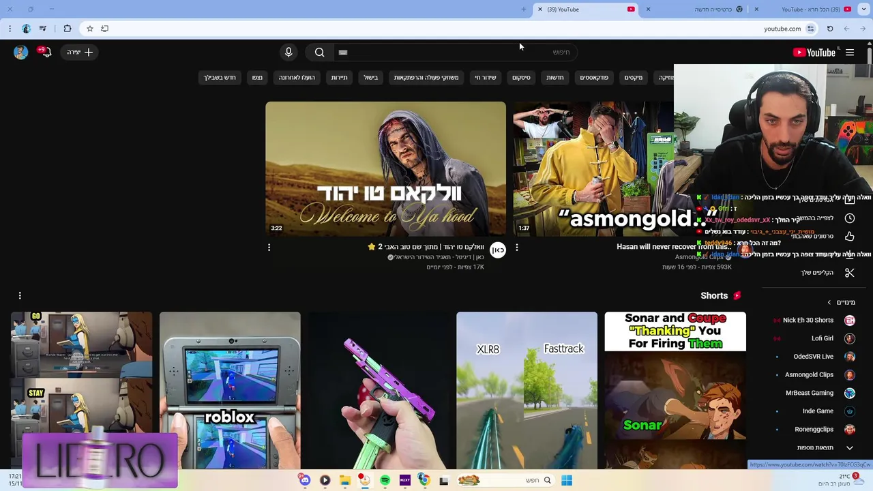Viewport: 873px width, 491px height.
Task: Start voice search with the microphone
Action: 288,53
